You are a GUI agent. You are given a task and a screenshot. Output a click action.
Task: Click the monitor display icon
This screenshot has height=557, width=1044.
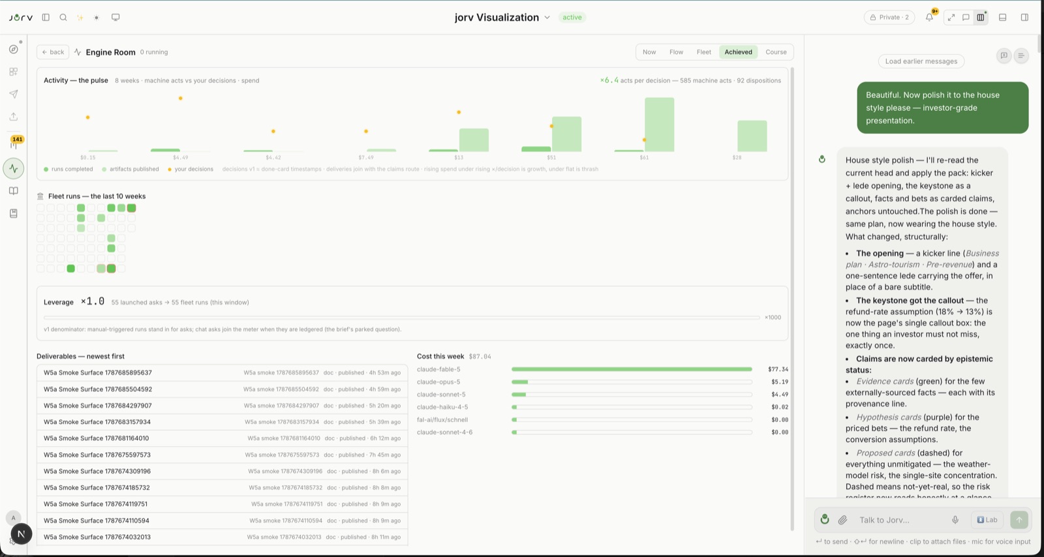pyautogui.click(x=115, y=18)
